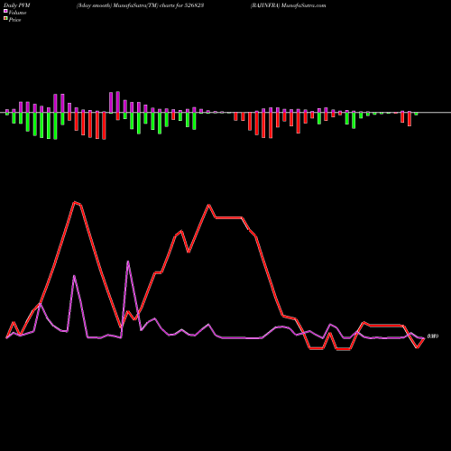Click the end value label beside the price line

[x=433, y=336]
